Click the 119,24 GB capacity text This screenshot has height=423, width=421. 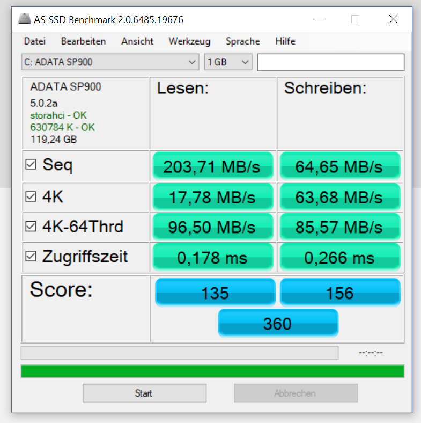tap(54, 140)
